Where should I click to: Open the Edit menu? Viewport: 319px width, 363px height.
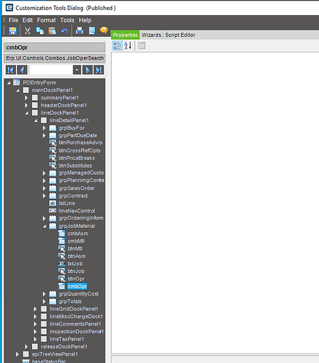click(x=28, y=20)
